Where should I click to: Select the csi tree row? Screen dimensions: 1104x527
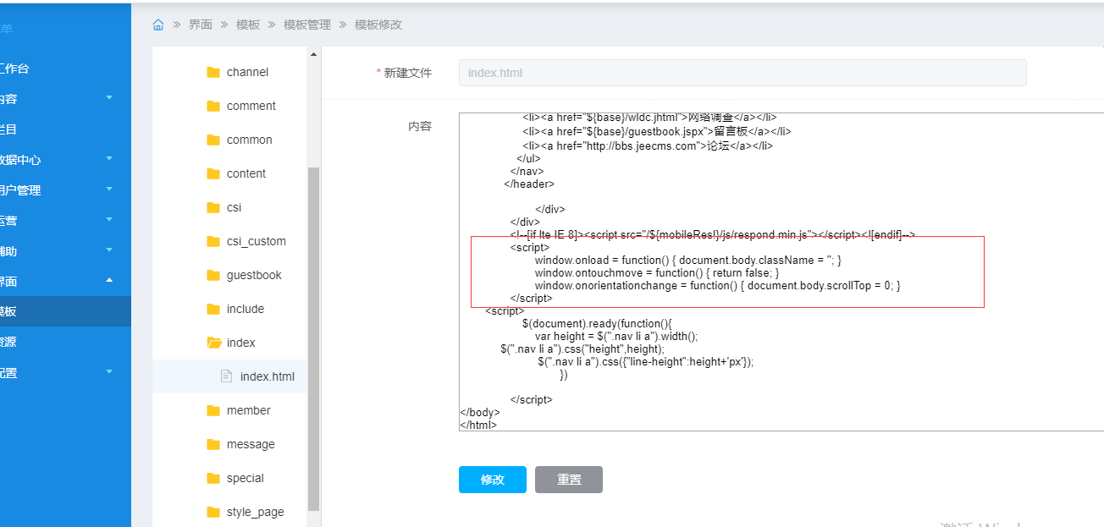(229, 207)
